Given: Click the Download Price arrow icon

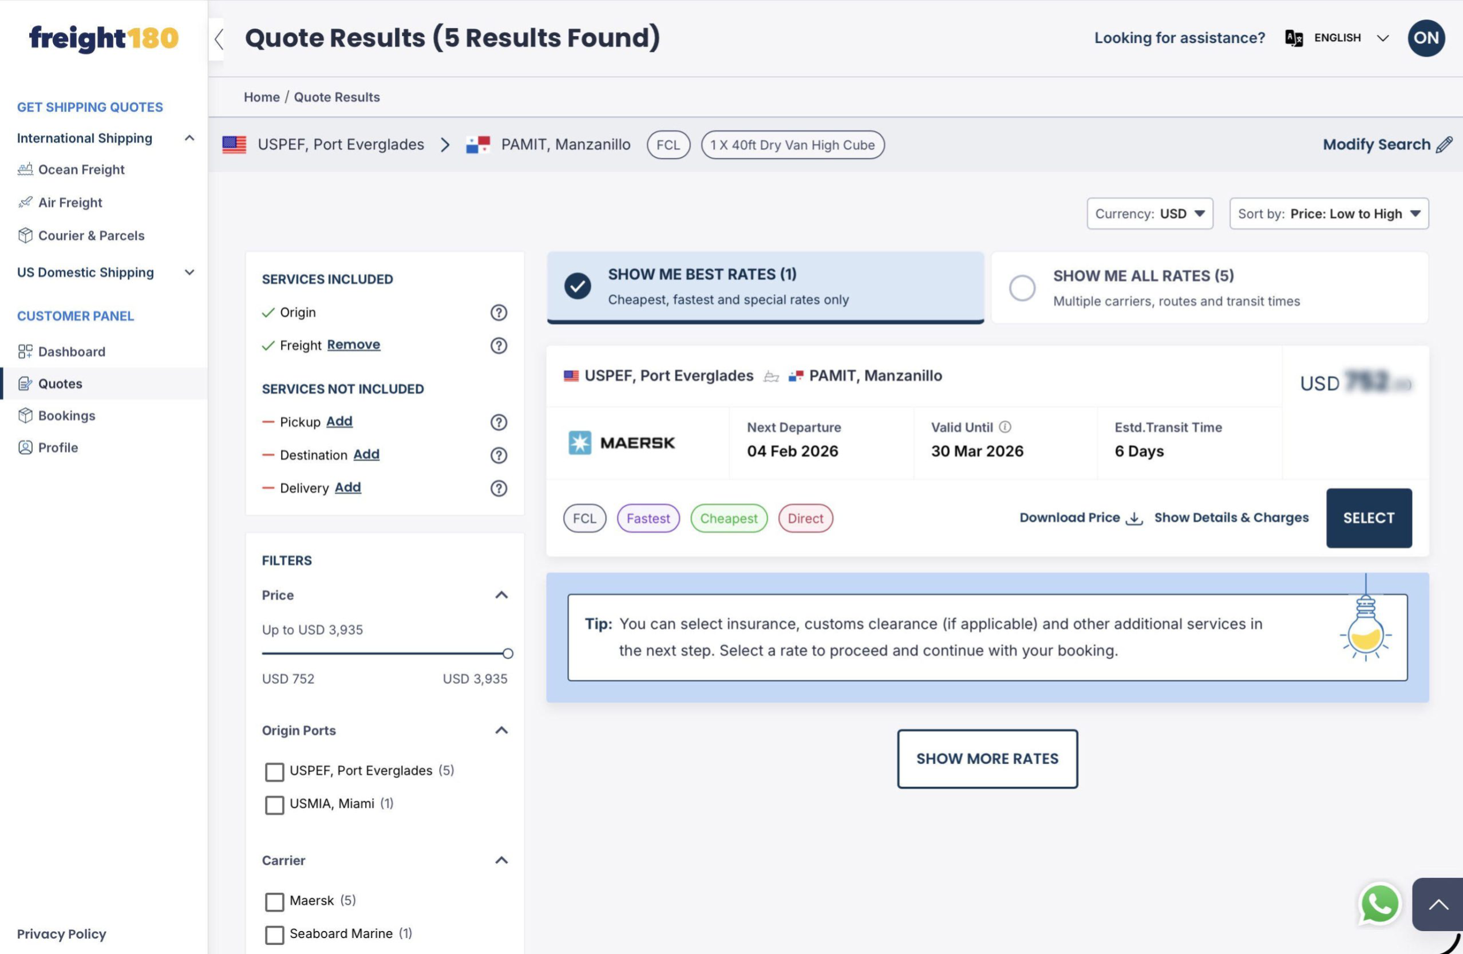Looking at the screenshot, I should coord(1134,519).
